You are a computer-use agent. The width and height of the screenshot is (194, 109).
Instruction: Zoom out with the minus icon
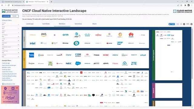point(184,24)
